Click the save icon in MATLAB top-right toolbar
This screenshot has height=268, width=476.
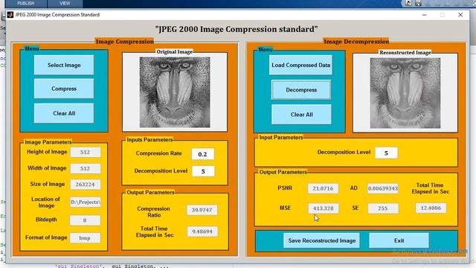[418, 3]
